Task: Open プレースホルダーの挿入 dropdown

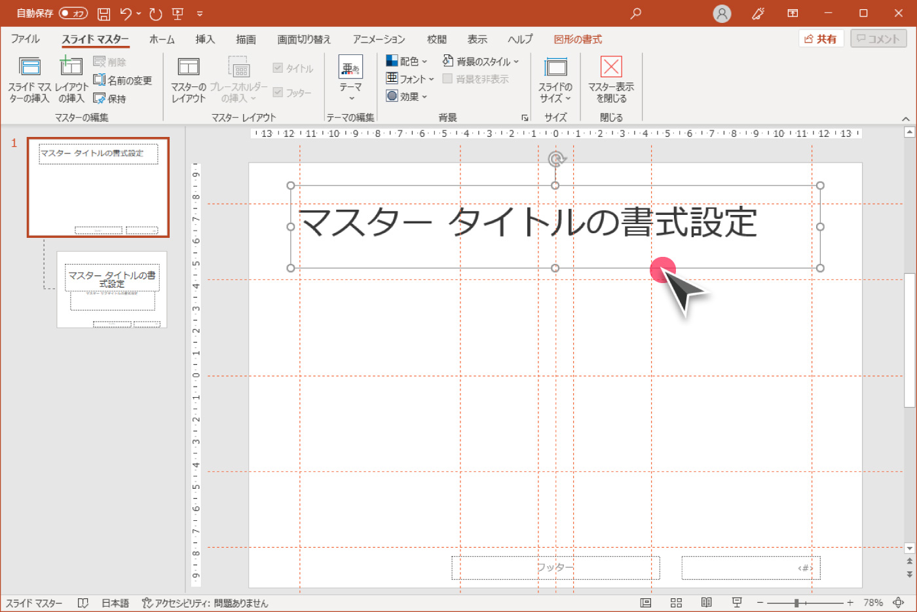Action: 238,81
